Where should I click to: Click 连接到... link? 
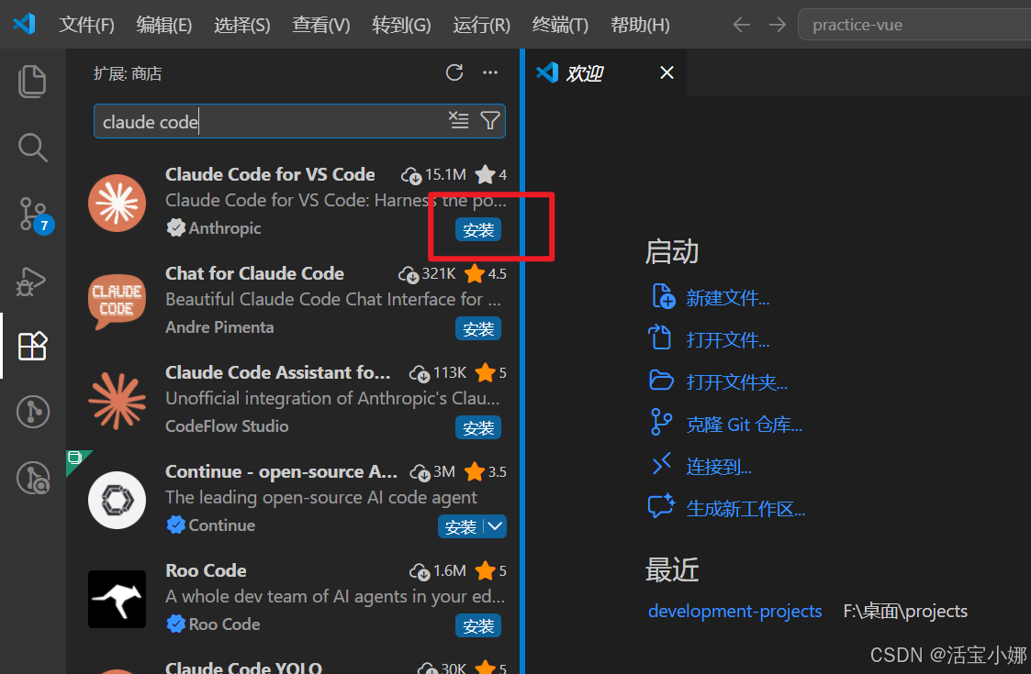[x=719, y=467]
